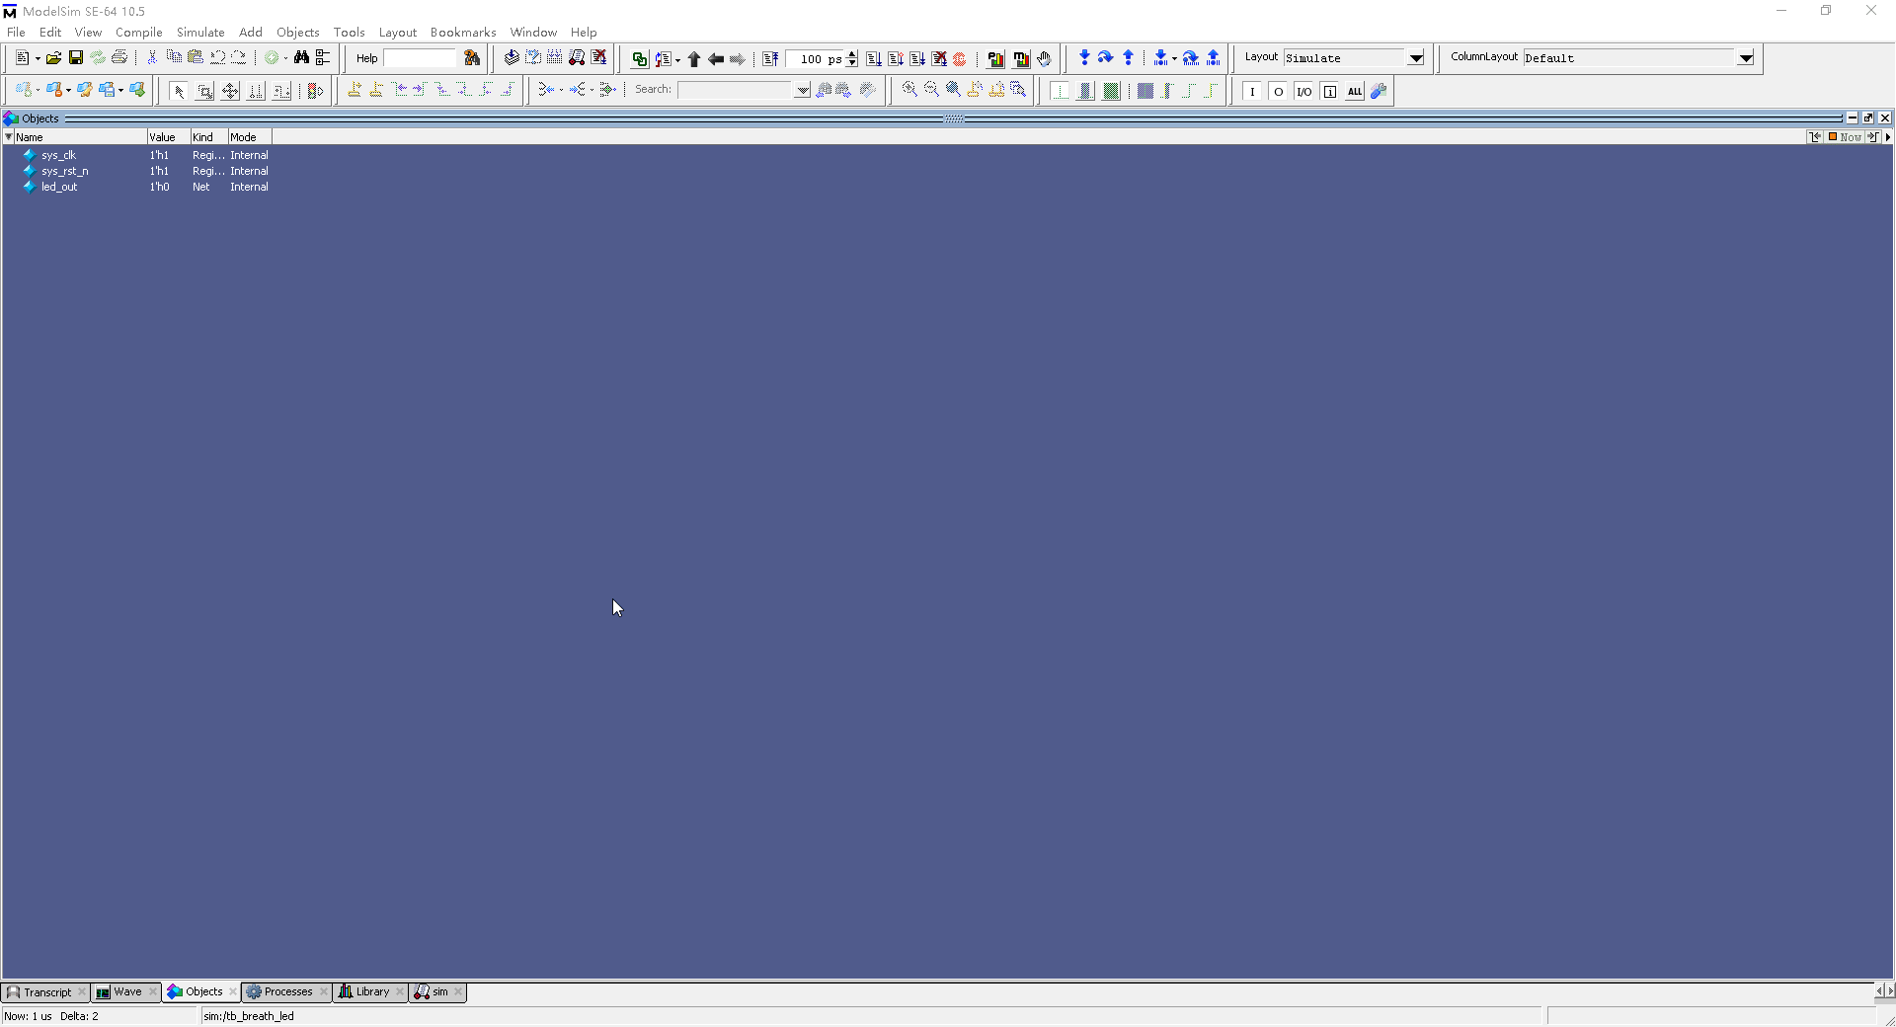Open the Simulate menu
Image resolution: width=1896 pixels, height=1027 pixels.
tap(200, 32)
